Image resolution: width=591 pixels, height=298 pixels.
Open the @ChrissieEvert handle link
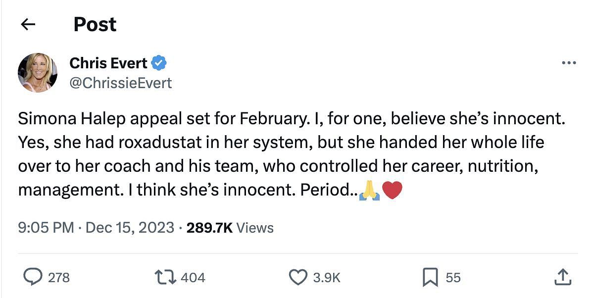[x=121, y=83]
